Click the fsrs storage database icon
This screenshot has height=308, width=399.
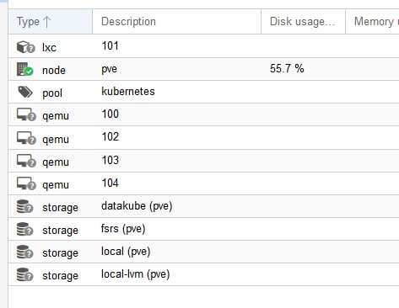[24, 229]
